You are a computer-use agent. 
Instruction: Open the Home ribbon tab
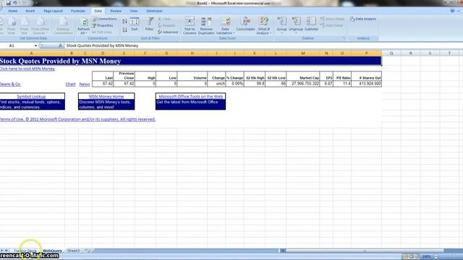[x=13, y=11]
